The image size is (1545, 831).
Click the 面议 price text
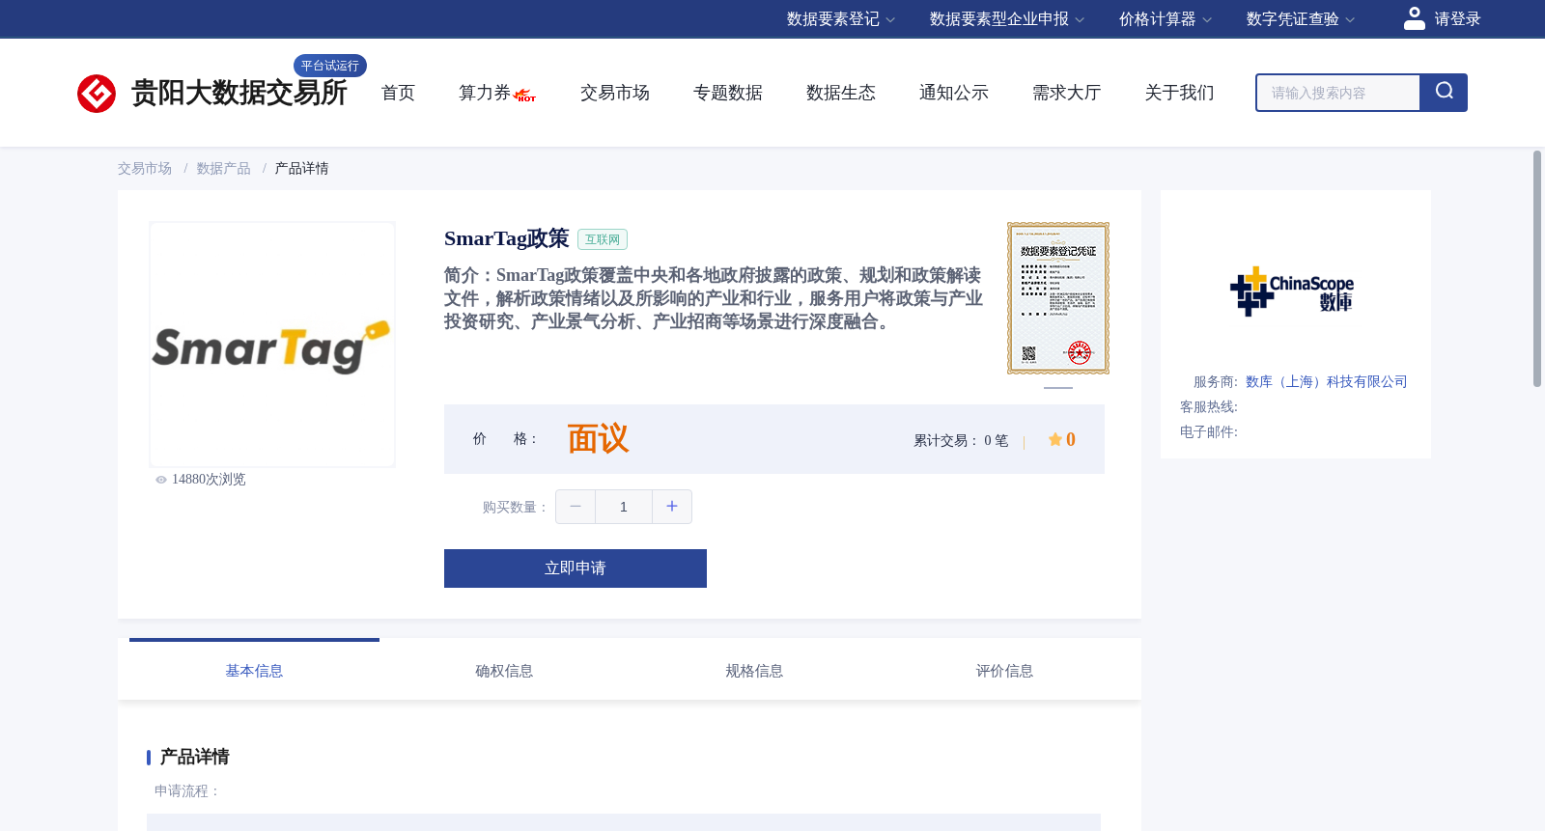pyautogui.click(x=598, y=439)
